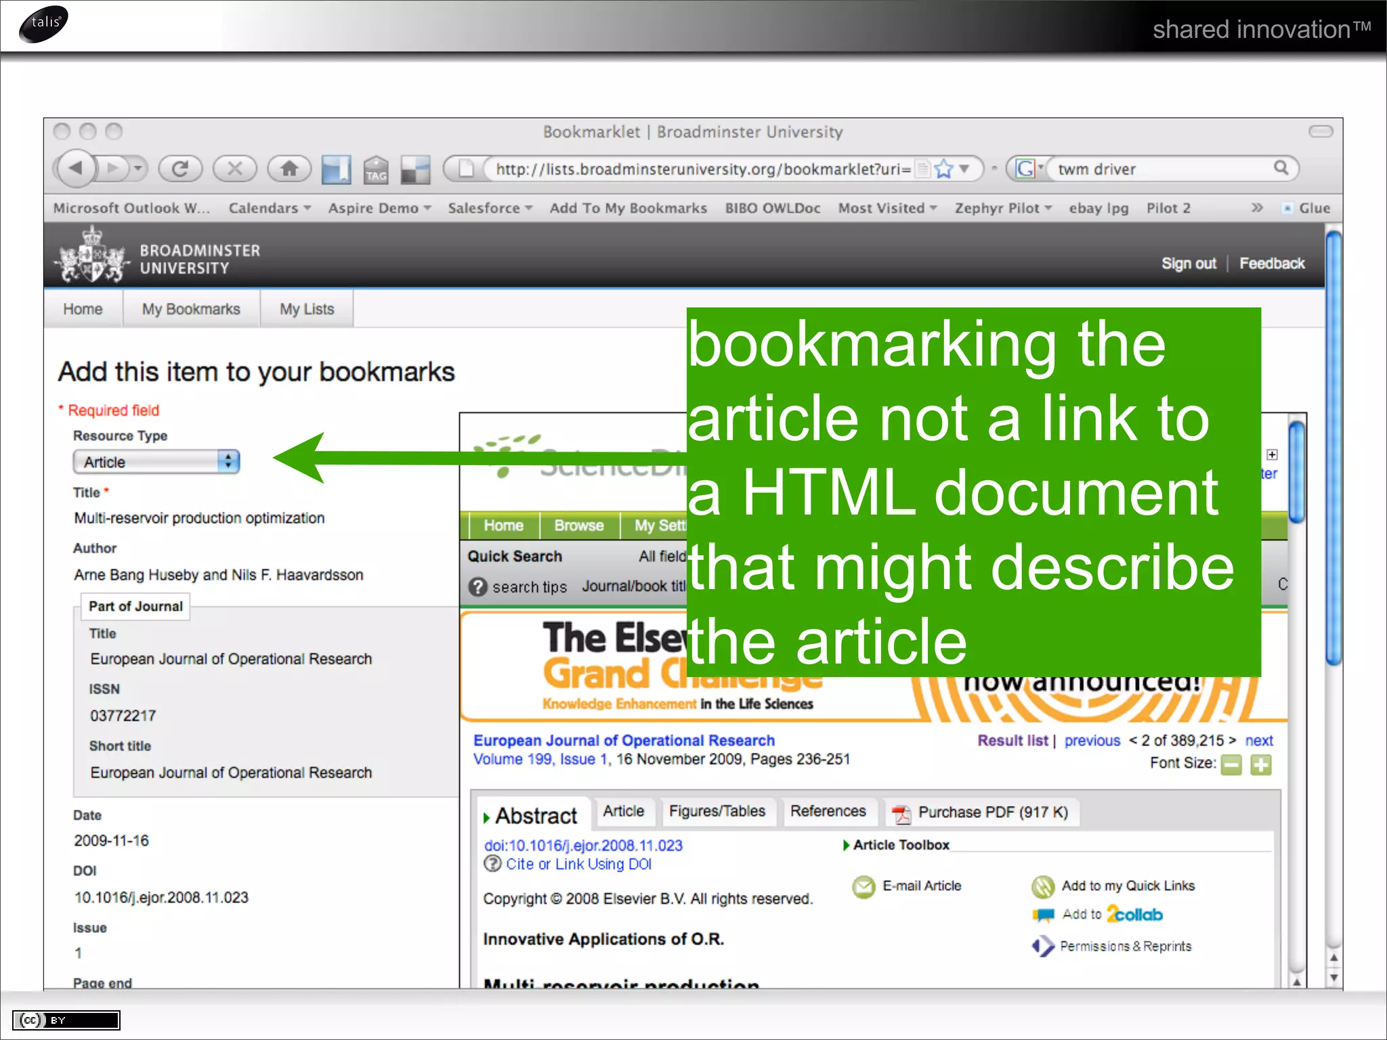Open the back-forward history dropdown arrow

[138, 167]
